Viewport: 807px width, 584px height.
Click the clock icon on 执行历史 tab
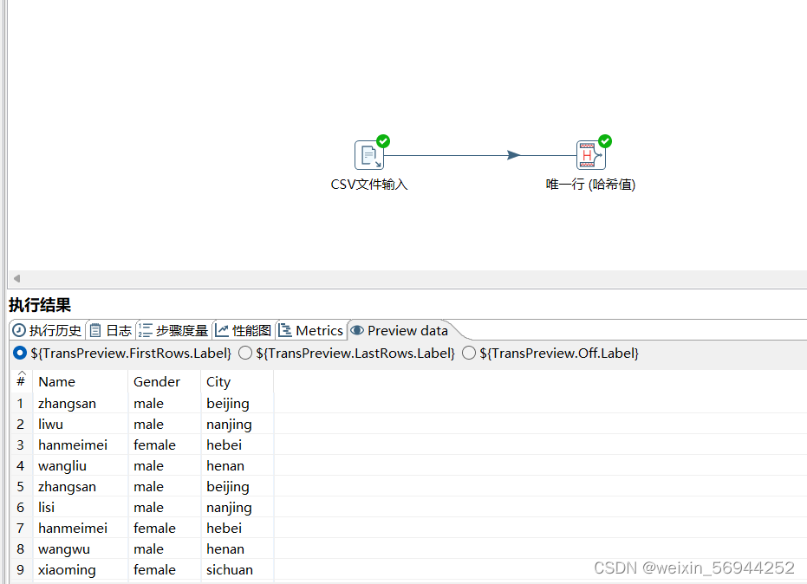point(17,330)
